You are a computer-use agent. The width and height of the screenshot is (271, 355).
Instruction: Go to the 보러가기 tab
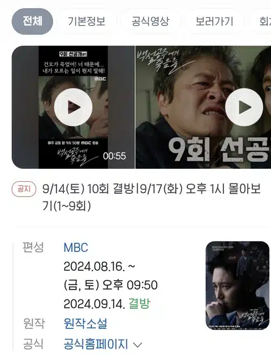coord(214,21)
